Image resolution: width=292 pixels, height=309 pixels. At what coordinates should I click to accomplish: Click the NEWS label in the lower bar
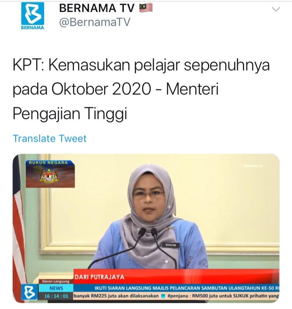point(56,288)
